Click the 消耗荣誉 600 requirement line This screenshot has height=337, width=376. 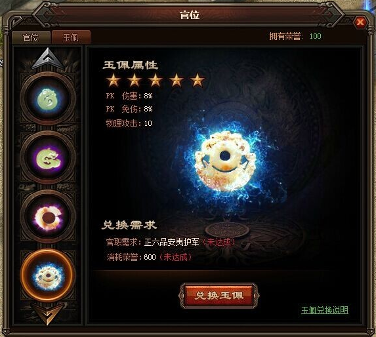tap(149, 257)
